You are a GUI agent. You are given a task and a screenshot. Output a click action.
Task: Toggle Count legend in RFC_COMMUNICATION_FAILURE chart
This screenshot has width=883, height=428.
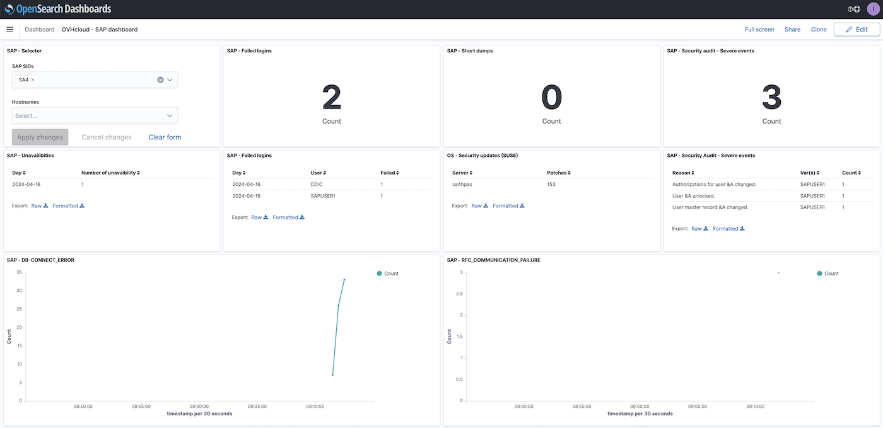(x=828, y=274)
